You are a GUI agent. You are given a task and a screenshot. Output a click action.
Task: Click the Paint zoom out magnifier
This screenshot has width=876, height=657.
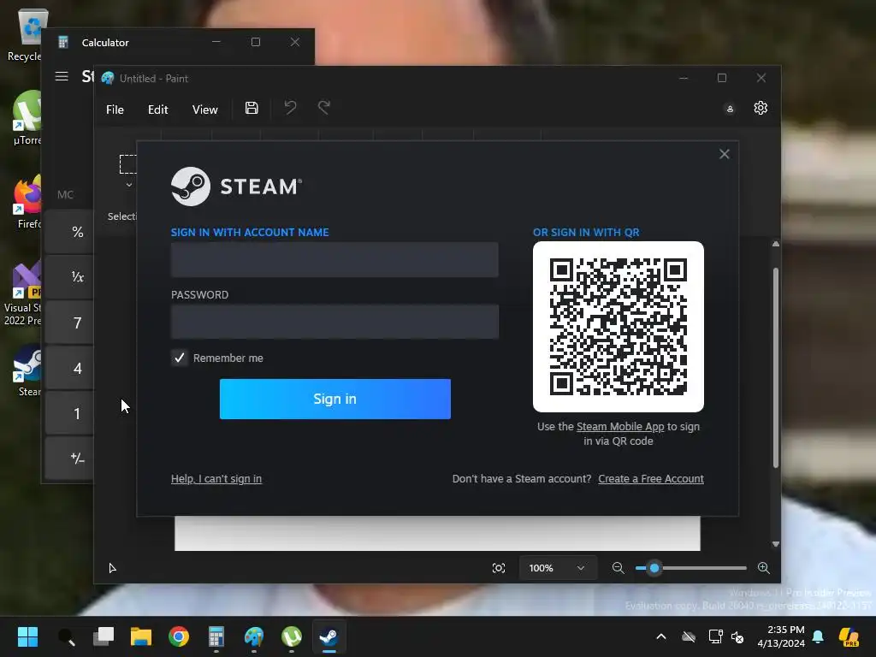(618, 568)
